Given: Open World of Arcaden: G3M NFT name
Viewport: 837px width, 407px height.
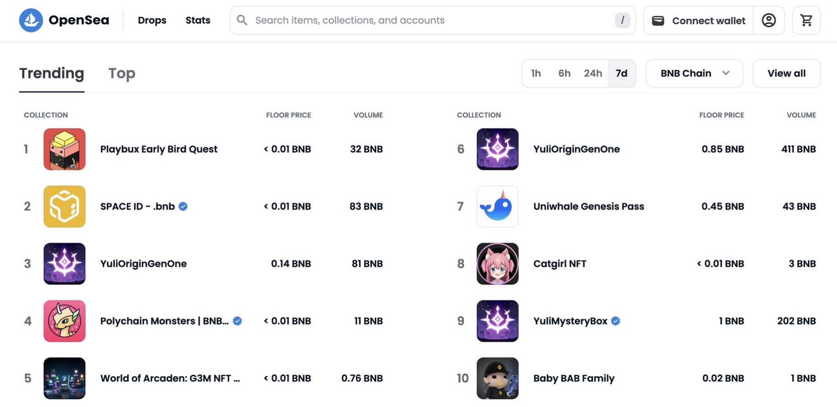Looking at the screenshot, I should tap(170, 378).
